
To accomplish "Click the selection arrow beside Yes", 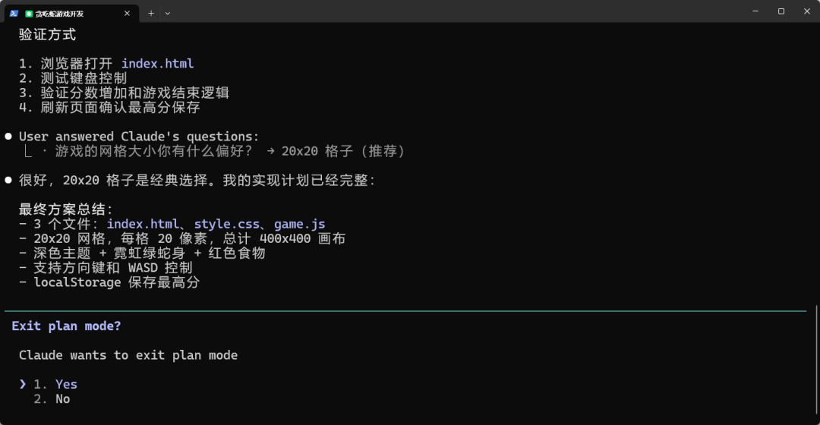I will (x=23, y=384).
